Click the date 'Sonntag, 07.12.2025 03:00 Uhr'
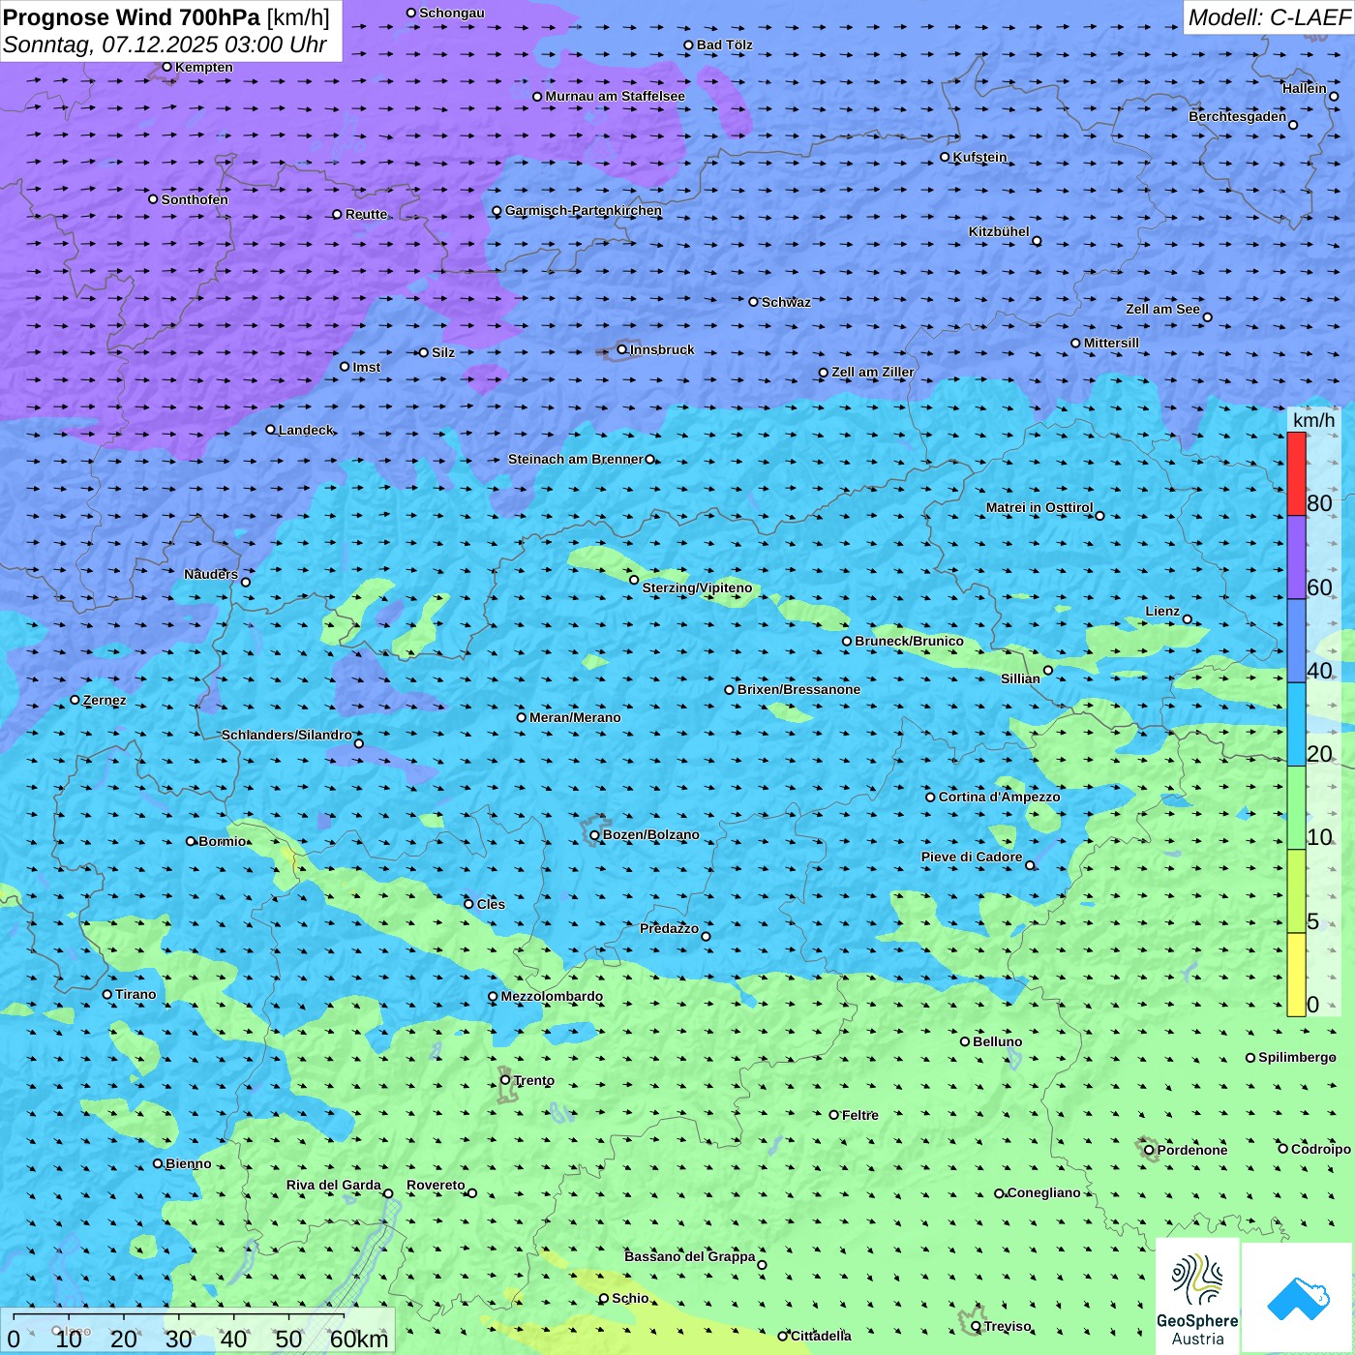Viewport: 1355px width, 1355px height. (165, 45)
